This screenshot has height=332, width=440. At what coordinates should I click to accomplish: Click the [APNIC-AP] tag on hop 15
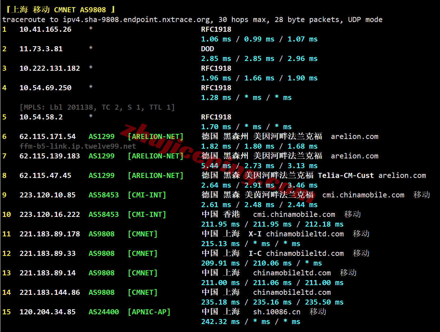point(149,312)
